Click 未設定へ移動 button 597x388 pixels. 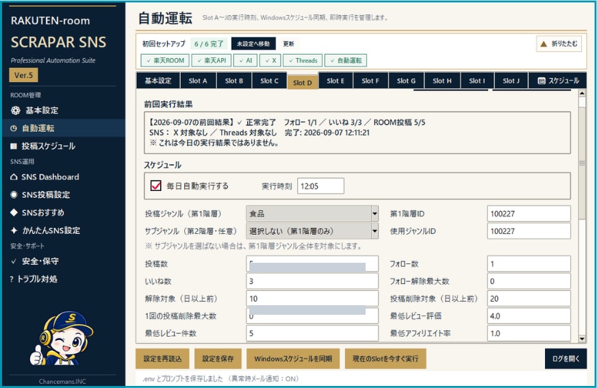tap(253, 44)
